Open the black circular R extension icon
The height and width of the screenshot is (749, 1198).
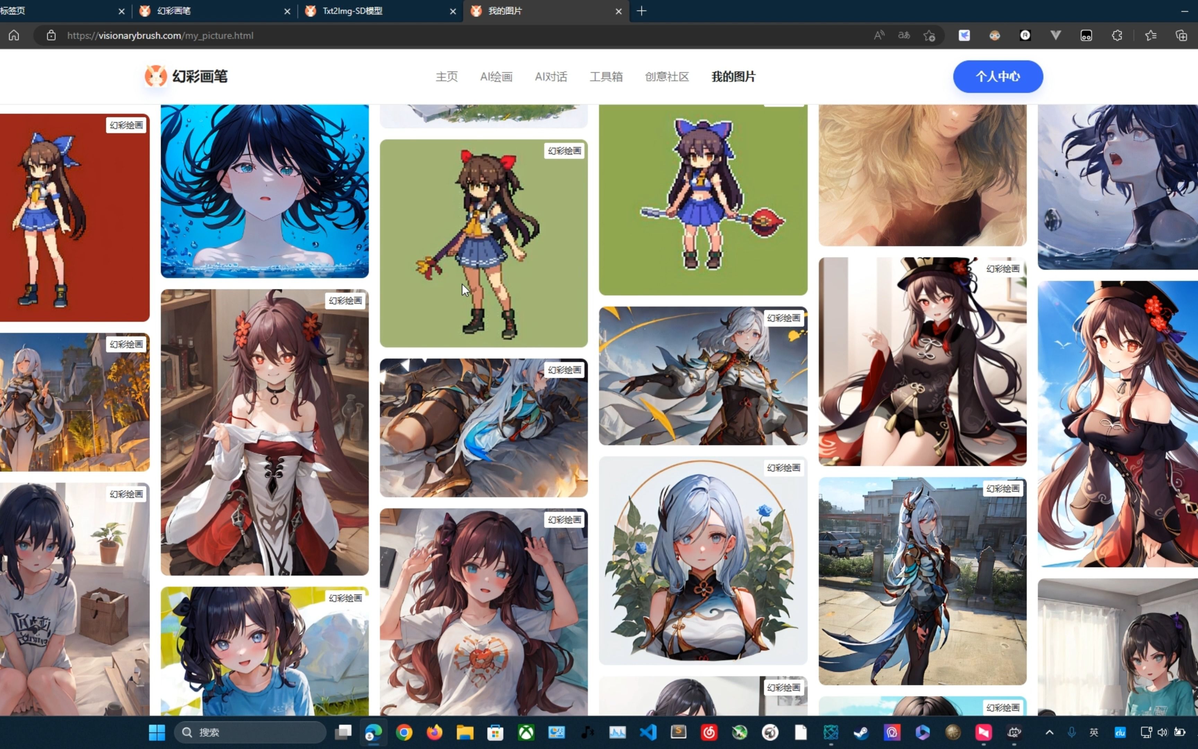coord(1025,35)
